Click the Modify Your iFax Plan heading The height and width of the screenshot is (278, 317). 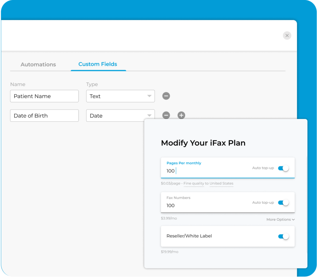203,143
